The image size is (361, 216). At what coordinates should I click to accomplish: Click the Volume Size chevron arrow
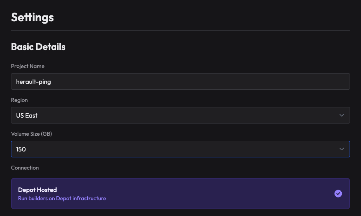point(341,149)
